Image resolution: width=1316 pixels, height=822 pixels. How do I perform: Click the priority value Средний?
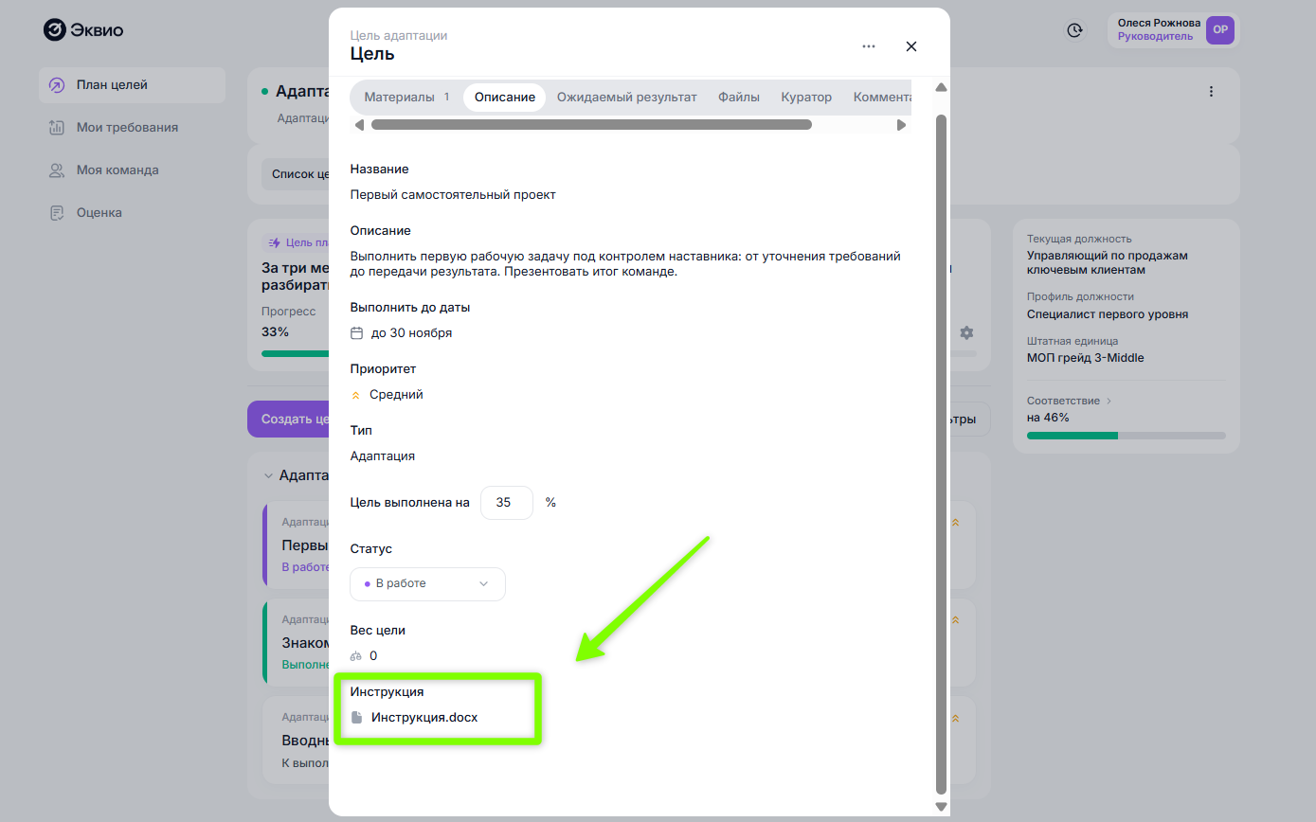click(x=396, y=395)
